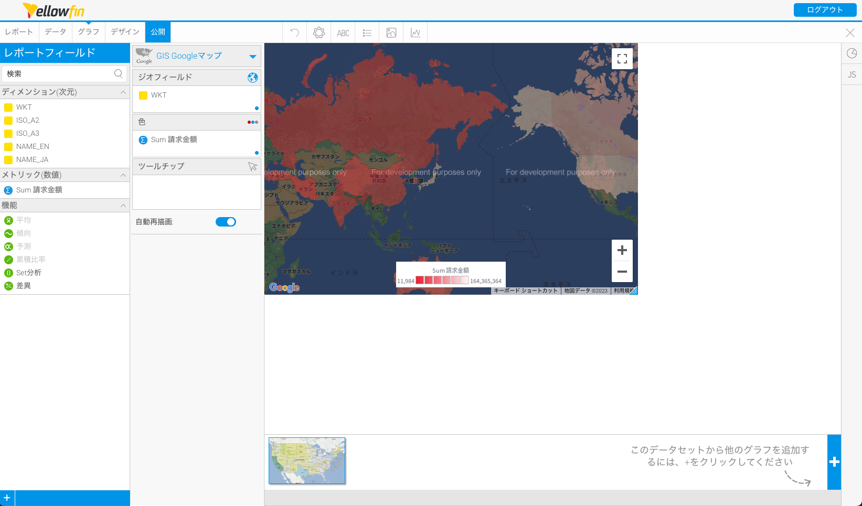Collapse the 機能 section
This screenshot has height=506, width=862.
click(x=123, y=206)
